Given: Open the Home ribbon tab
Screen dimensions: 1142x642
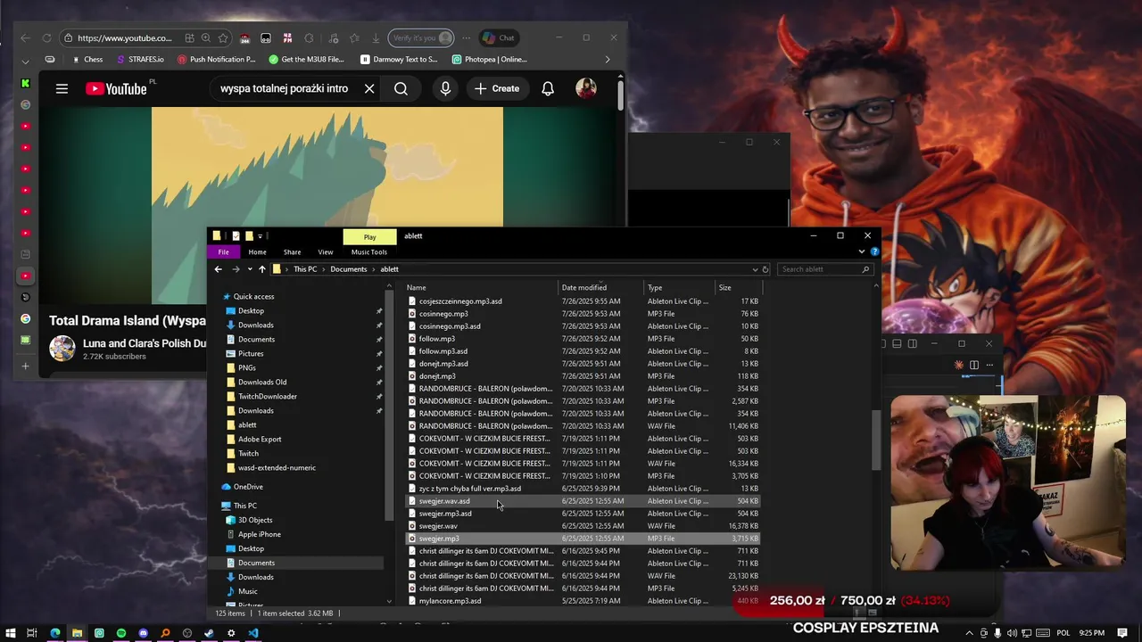Looking at the screenshot, I should (257, 252).
